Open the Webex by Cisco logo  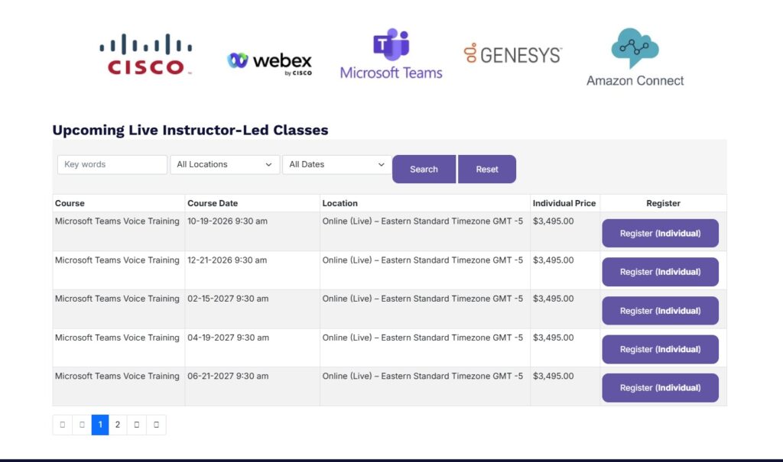coord(269,64)
